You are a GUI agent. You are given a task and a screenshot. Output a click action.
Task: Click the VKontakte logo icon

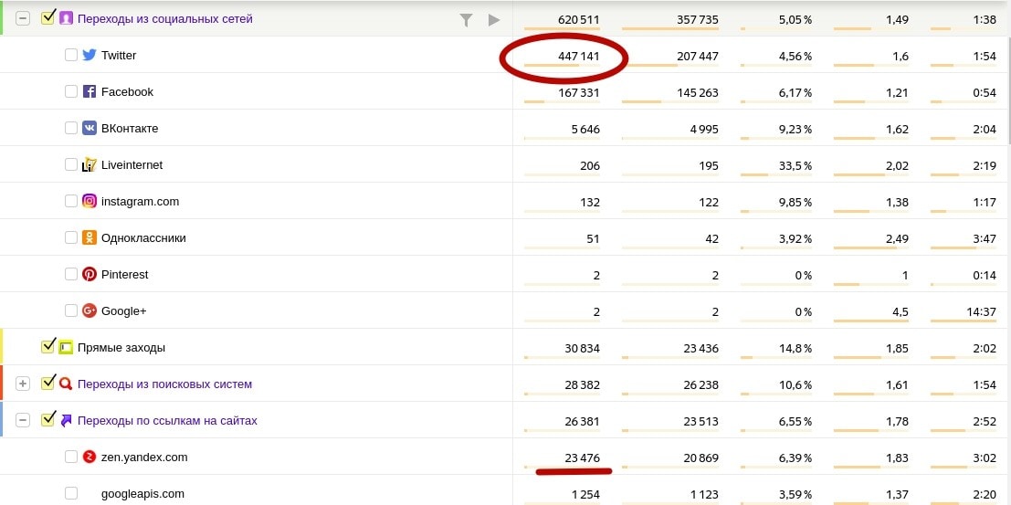point(90,128)
